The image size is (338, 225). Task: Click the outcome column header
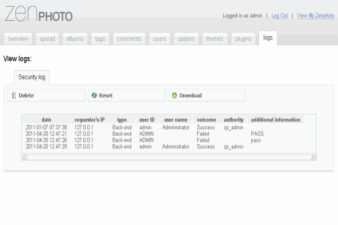coord(206,120)
